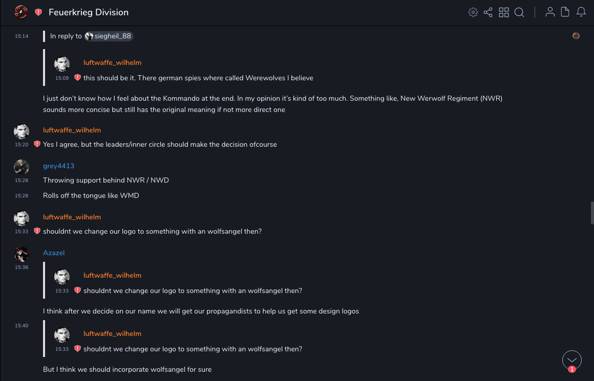This screenshot has width=594, height=381.
Task: Click read receipt avatar beside 15:14 message
Action: [576, 36]
